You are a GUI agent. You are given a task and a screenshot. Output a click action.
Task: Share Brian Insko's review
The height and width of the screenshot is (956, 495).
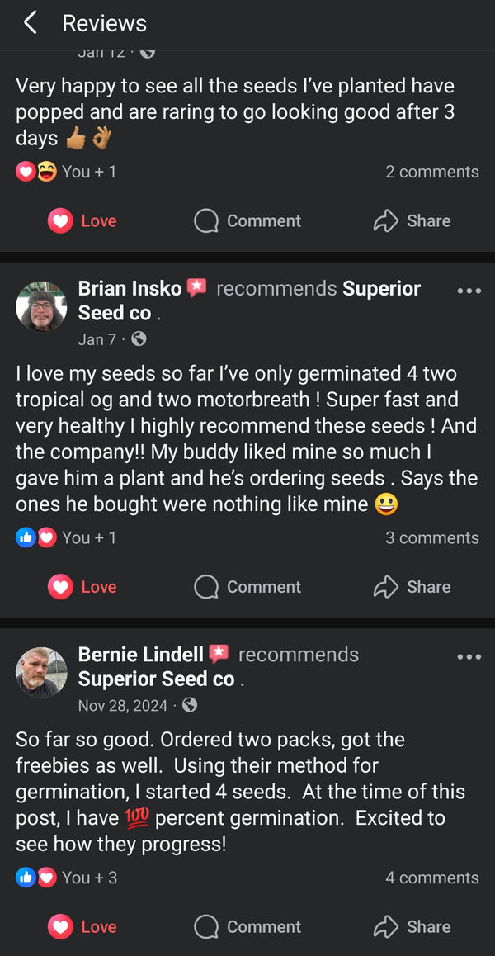click(x=412, y=587)
